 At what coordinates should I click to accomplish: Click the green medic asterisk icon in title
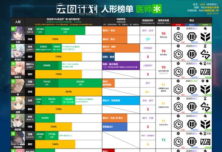coord(157,9)
